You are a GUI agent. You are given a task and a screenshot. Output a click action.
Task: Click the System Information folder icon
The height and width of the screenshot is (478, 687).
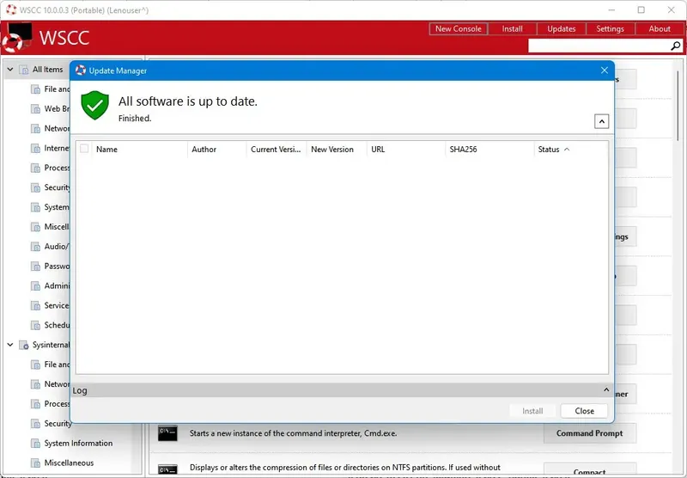(35, 444)
